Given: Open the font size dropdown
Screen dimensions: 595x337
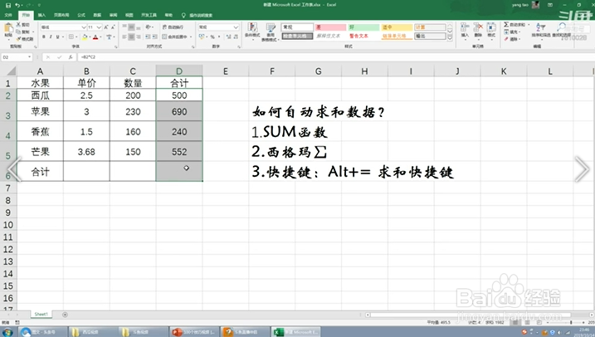Looking at the screenshot, I should click(99, 27).
